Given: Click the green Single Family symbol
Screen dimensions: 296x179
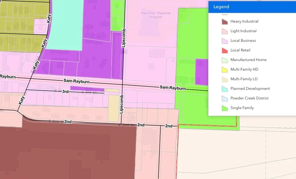Looking at the screenshot, I should coord(224,108).
